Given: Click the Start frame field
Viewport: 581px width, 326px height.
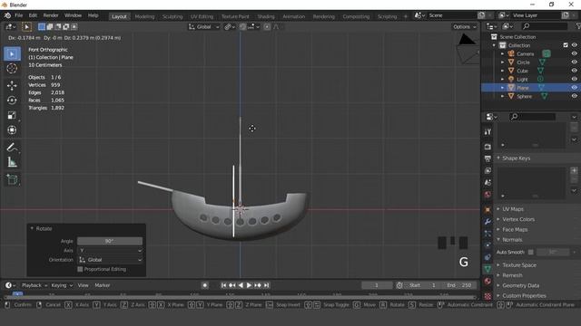Looking at the screenshot, I should tap(422, 285).
